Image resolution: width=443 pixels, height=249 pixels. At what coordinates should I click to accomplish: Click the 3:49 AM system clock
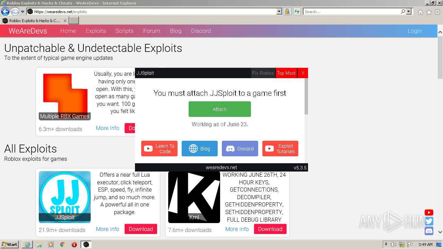pyautogui.click(x=425, y=245)
